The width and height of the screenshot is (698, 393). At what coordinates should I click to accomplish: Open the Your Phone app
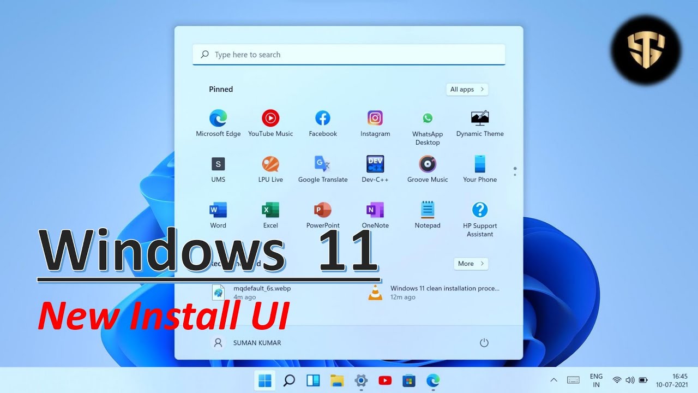[x=480, y=170]
